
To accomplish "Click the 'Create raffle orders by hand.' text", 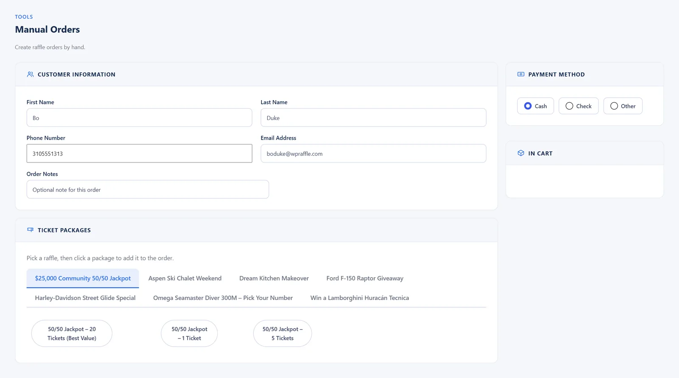I will coord(50,47).
